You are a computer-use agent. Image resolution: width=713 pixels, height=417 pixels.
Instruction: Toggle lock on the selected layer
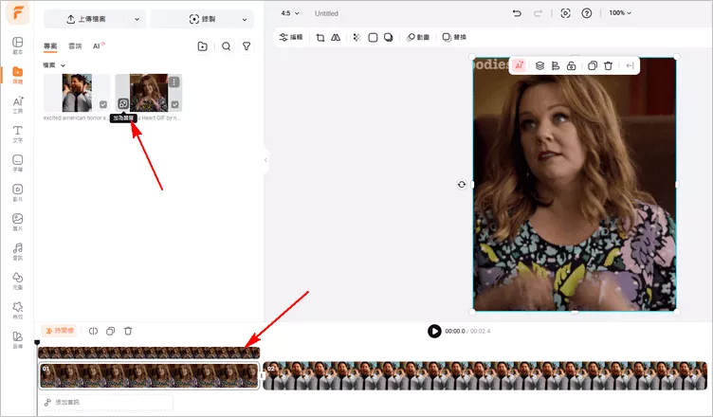pos(571,66)
